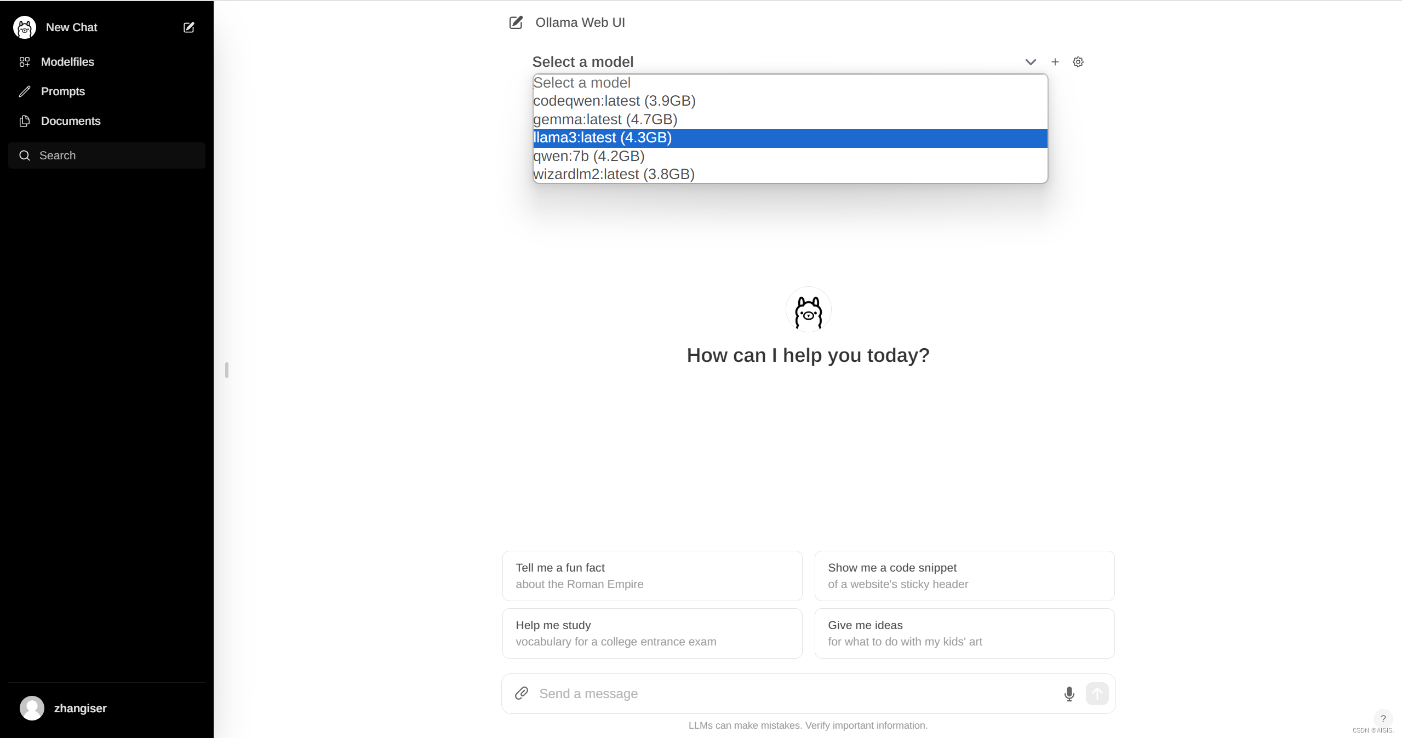Click the sidebar Search field
The height and width of the screenshot is (738, 1402).
click(x=107, y=155)
